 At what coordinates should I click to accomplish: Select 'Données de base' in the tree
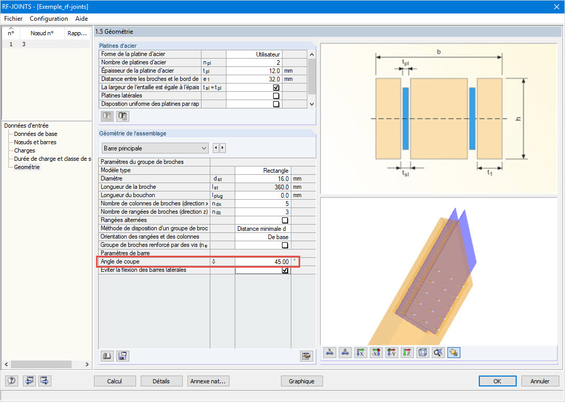(x=36, y=134)
